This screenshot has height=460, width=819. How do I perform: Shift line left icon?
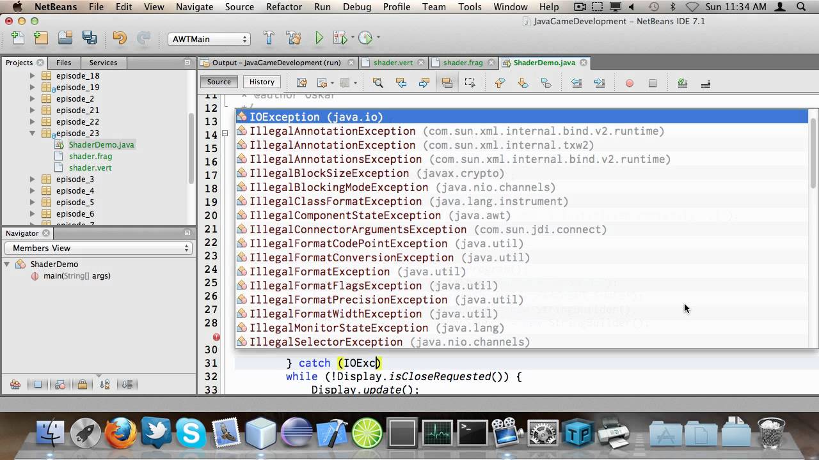576,83
